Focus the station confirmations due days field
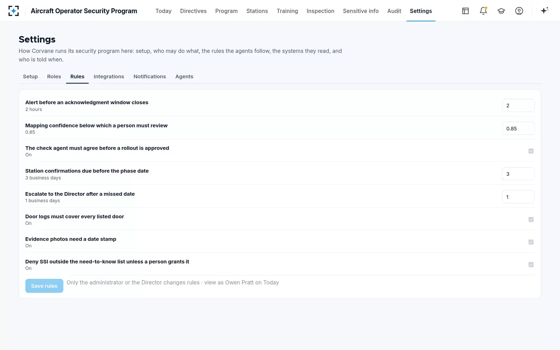Image resolution: width=560 pixels, height=350 pixels. click(x=518, y=174)
